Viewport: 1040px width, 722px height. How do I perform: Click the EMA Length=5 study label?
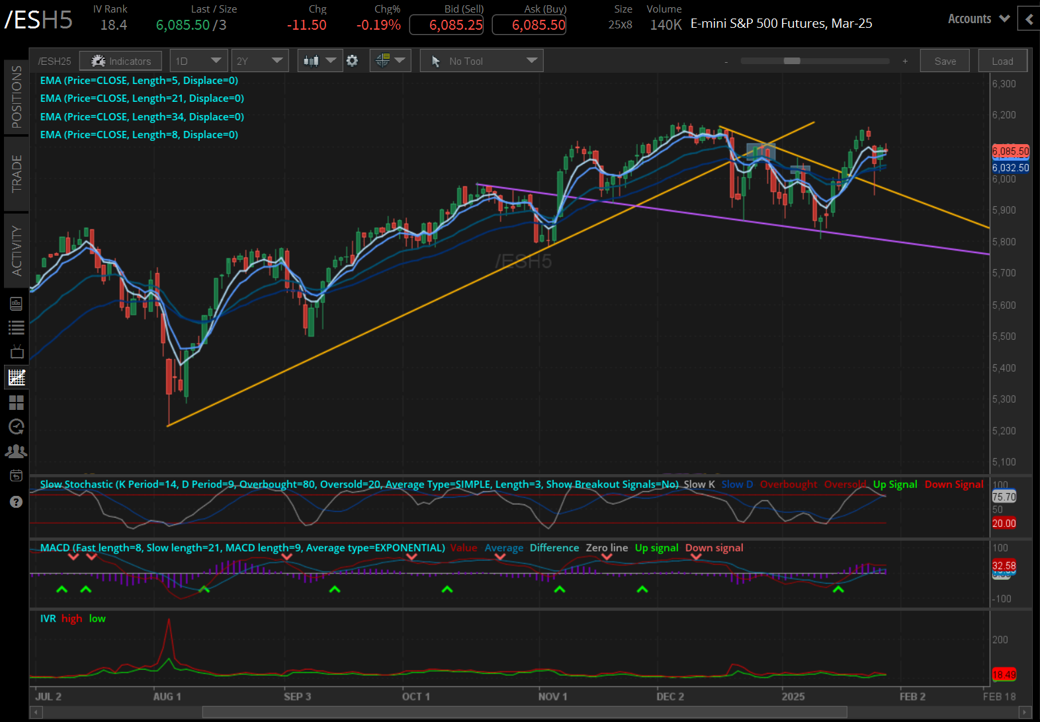(x=139, y=80)
